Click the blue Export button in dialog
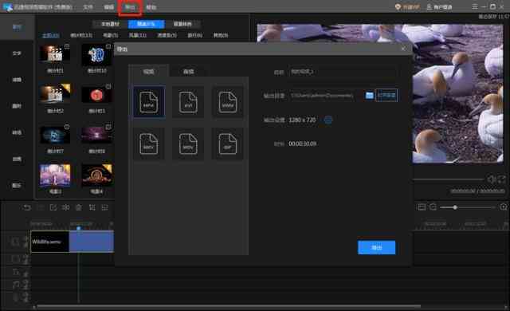510x311 pixels. pos(376,247)
